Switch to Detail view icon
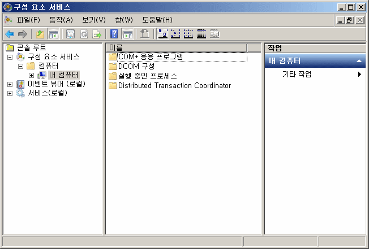The width and height of the screenshot is (369, 249). pos(201,34)
